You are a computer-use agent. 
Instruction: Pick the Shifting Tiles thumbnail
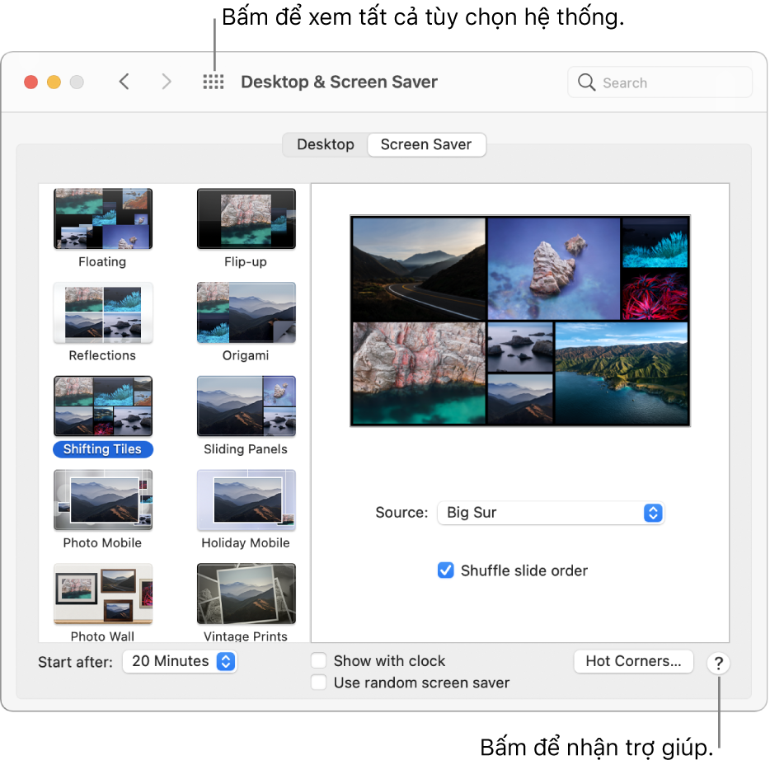[x=103, y=406]
